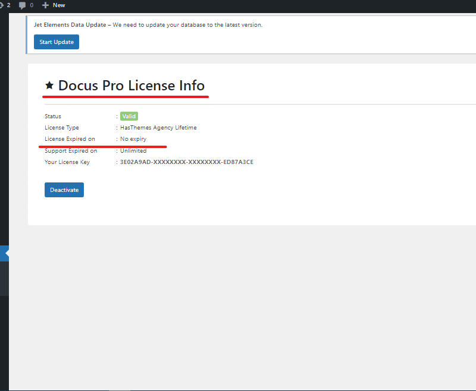Deactivate the Docus Pro license
Image resolution: width=476 pixels, height=391 pixels.
coord(64,190)
